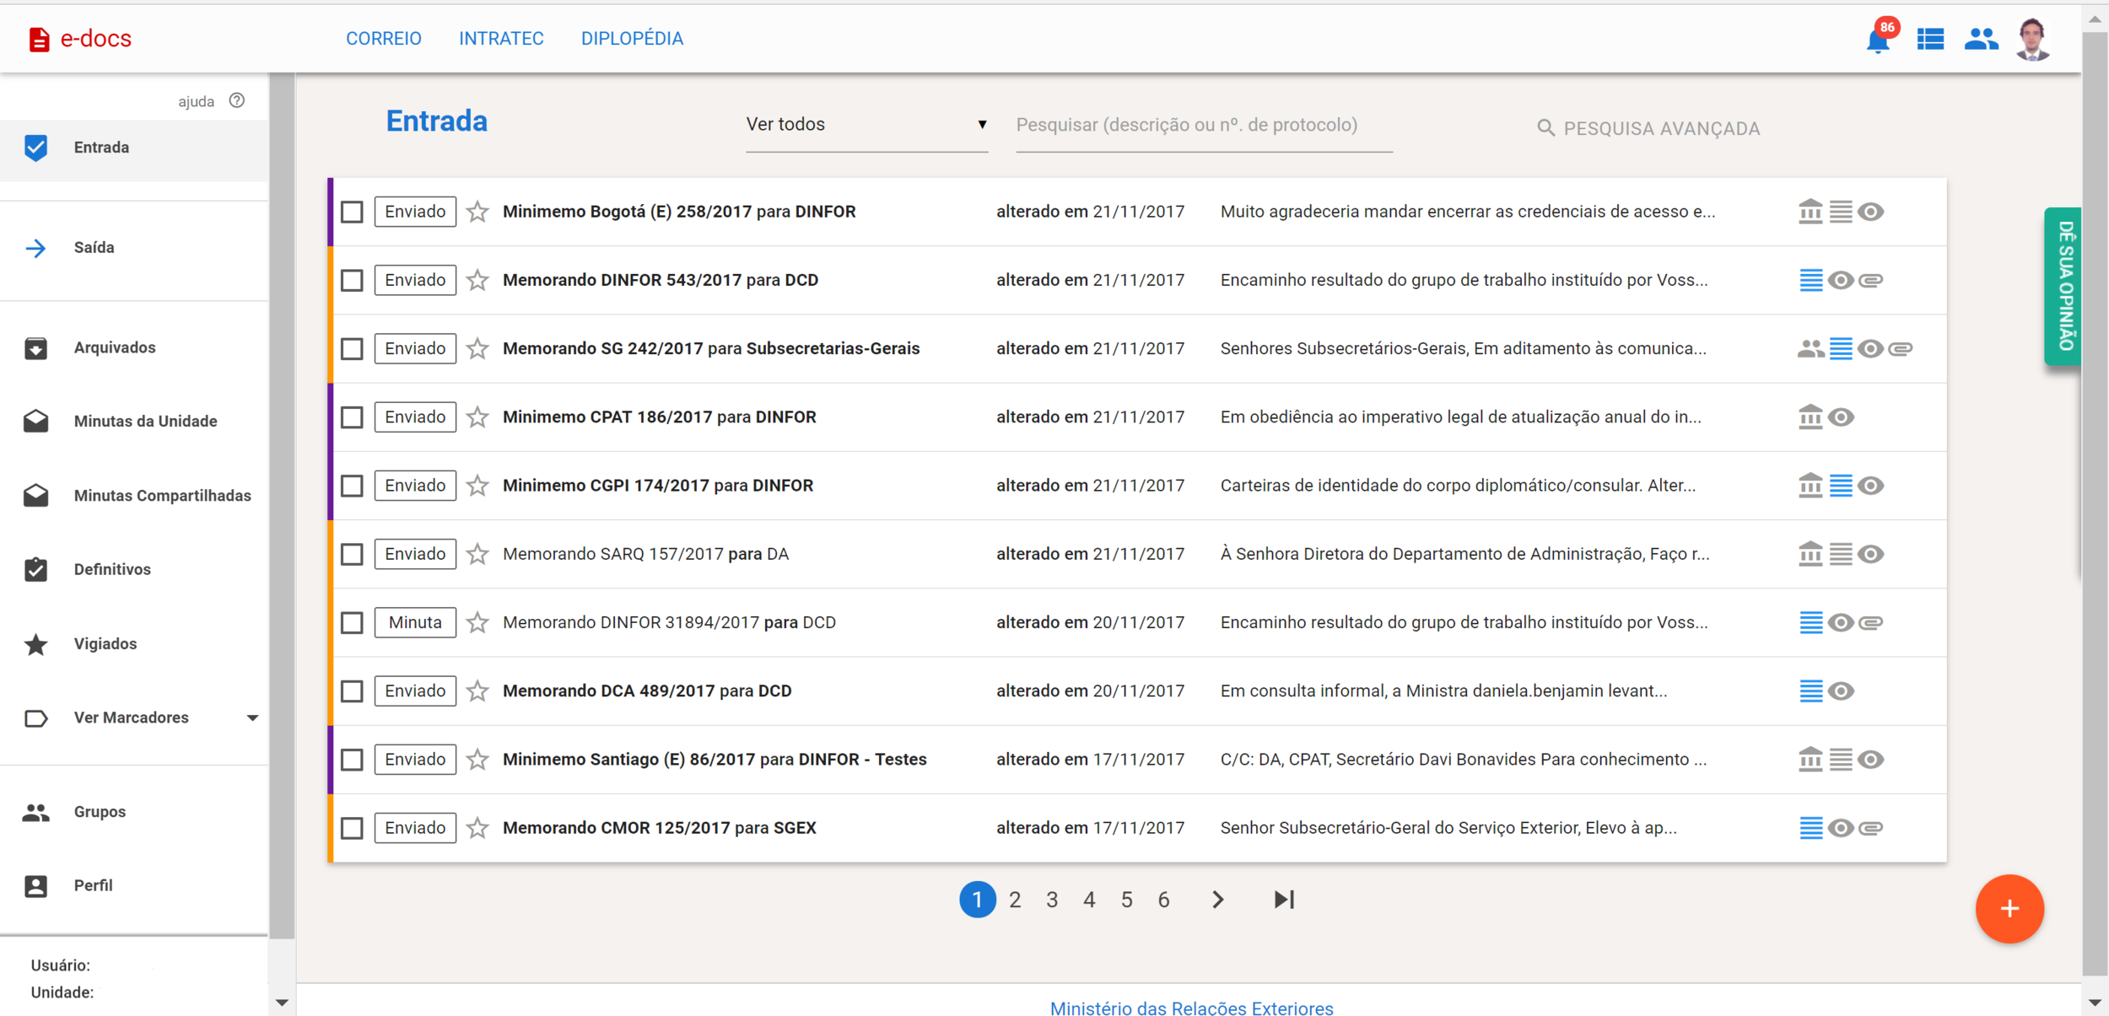
Task: Click institution icon on Minimemo CPAT 186/2017 row
Action: pos(1810,417)
